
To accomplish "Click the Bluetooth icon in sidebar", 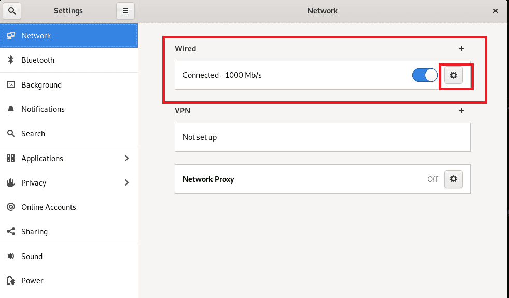I will (x=10, y=60).
